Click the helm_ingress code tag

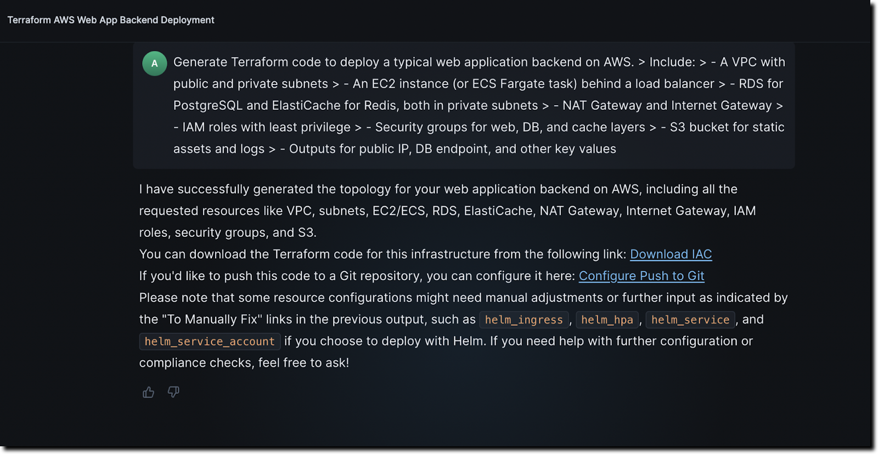[524, 320]
